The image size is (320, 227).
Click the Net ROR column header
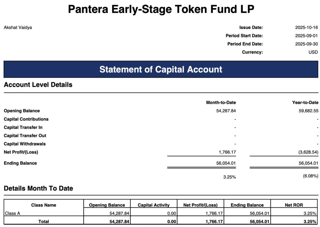[294, 205]
